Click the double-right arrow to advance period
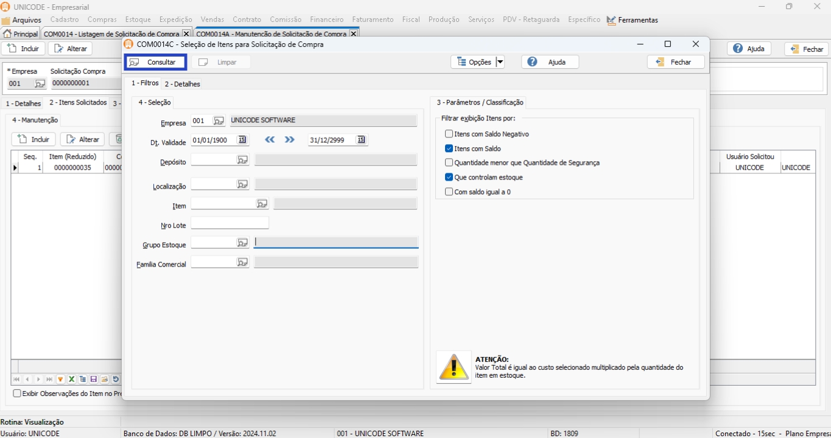 289,140
